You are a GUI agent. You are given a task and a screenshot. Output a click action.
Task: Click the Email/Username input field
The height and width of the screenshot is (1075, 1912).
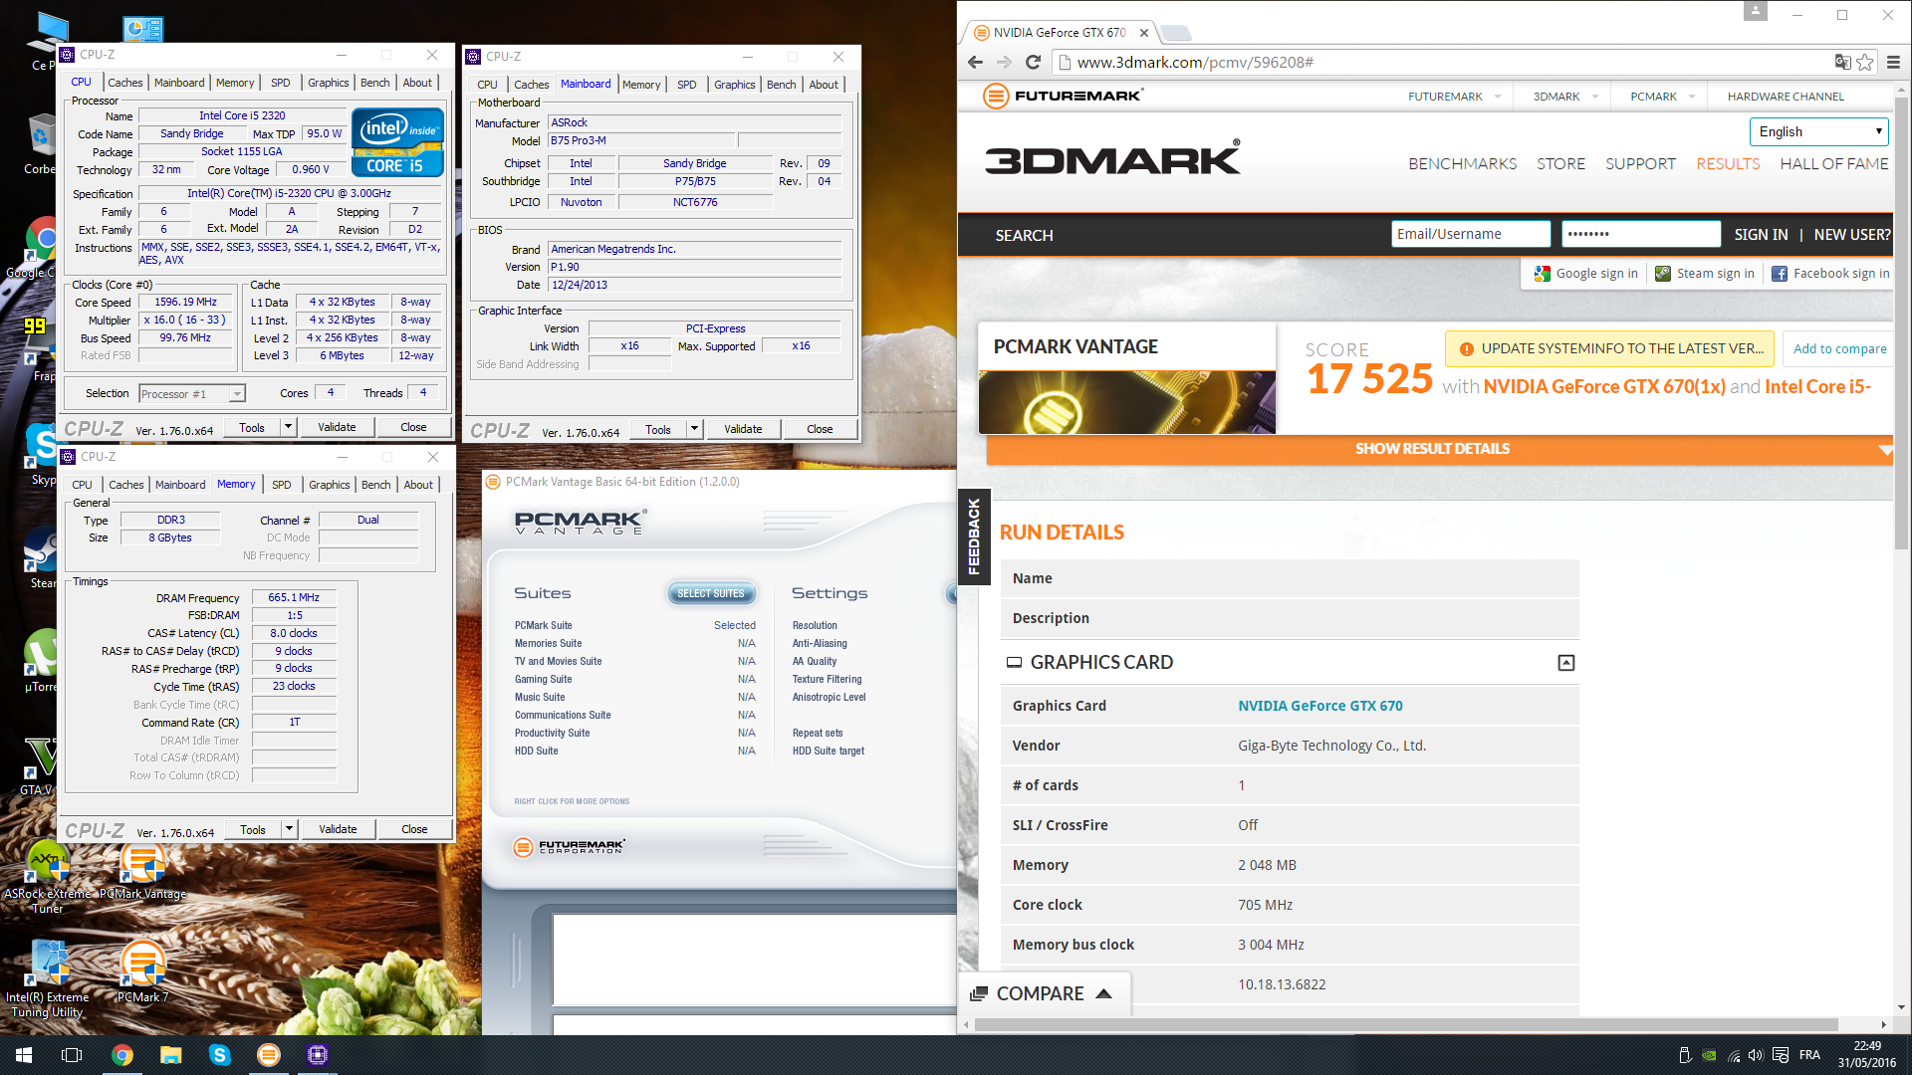click(x=1471, y=234)
